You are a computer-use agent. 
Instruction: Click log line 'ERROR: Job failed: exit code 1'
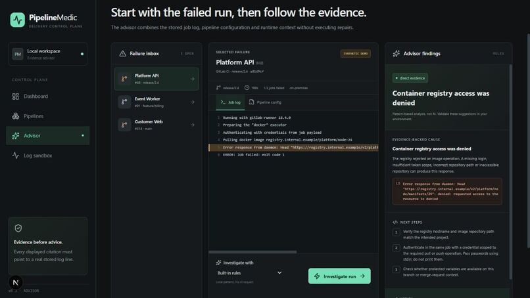[254, 155]
